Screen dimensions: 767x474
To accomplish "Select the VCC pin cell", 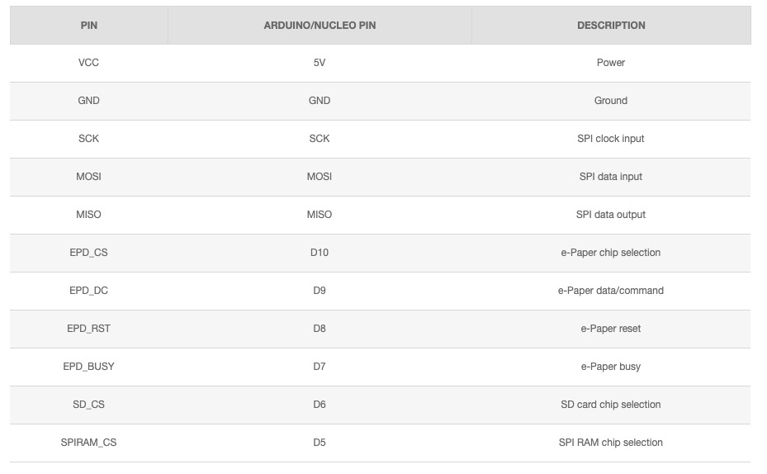I will [x=89, y=63].
